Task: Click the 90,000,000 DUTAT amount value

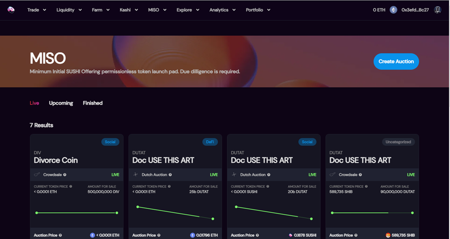Action: click(x=397, y=192)
